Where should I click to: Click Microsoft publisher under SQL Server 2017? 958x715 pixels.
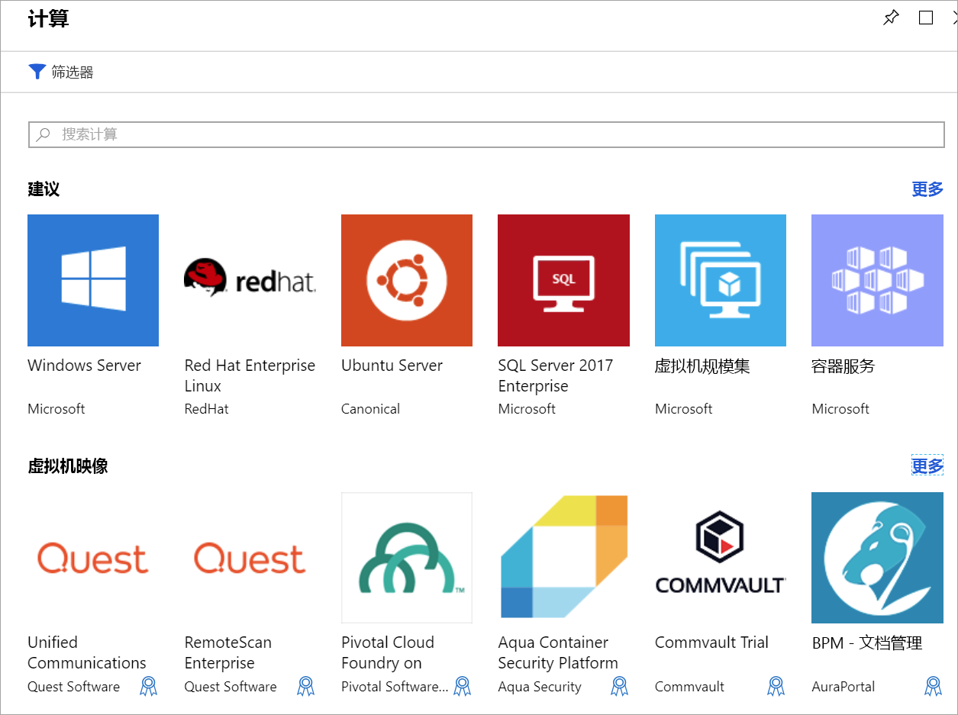(x=527, y=409)
